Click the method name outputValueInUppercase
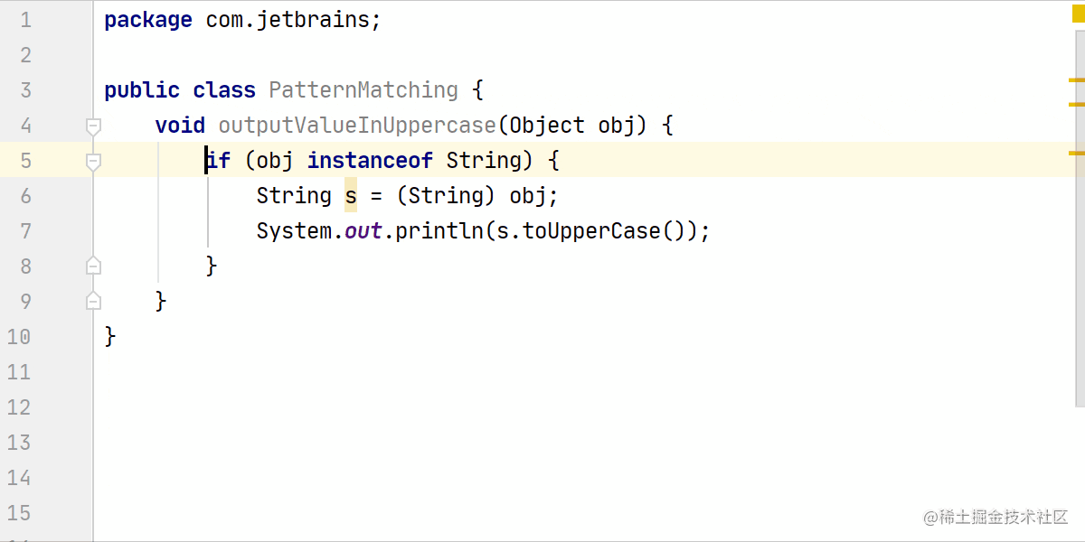The image size is (1085, 542). coord(357,126)
